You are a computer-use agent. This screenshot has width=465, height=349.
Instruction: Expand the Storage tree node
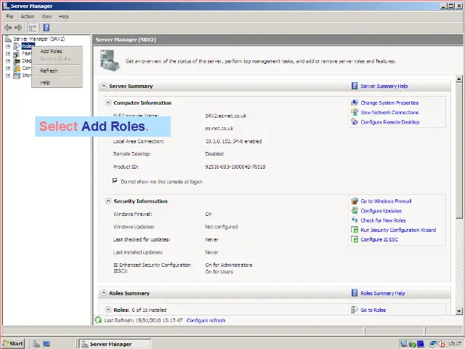click(8, 76)
